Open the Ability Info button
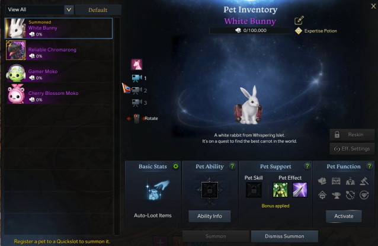 pos(210,216)
